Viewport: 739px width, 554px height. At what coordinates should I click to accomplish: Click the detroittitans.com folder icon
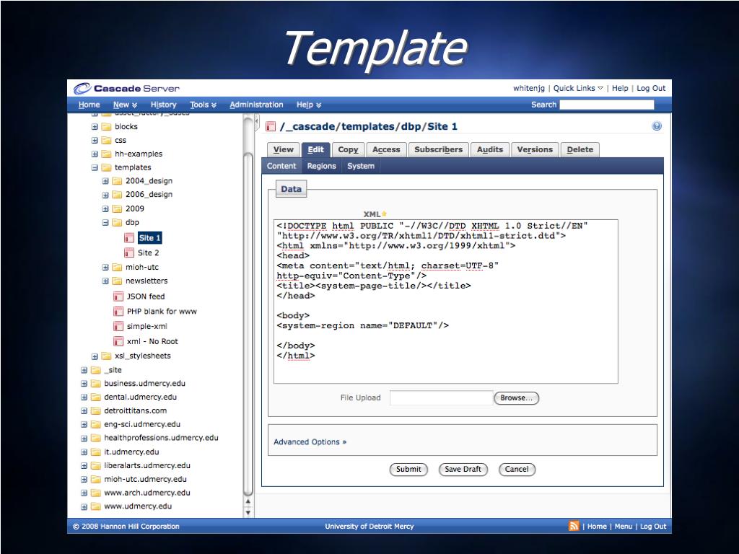pos(96,410)
